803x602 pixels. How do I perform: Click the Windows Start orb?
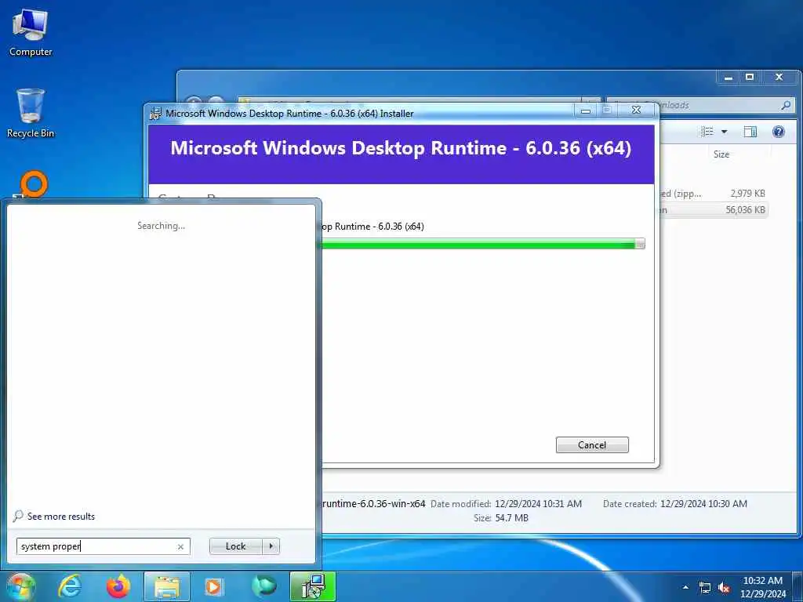(20, 586)
